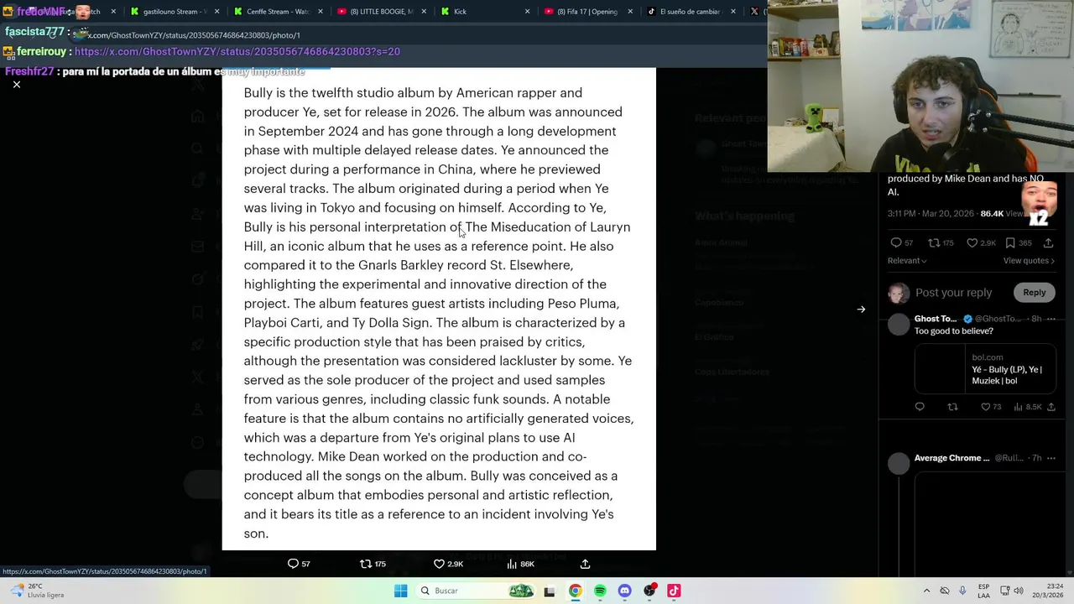Open weather widget showing 26°C
This screenshot has width=1074, height=604.
coord(35,591)
